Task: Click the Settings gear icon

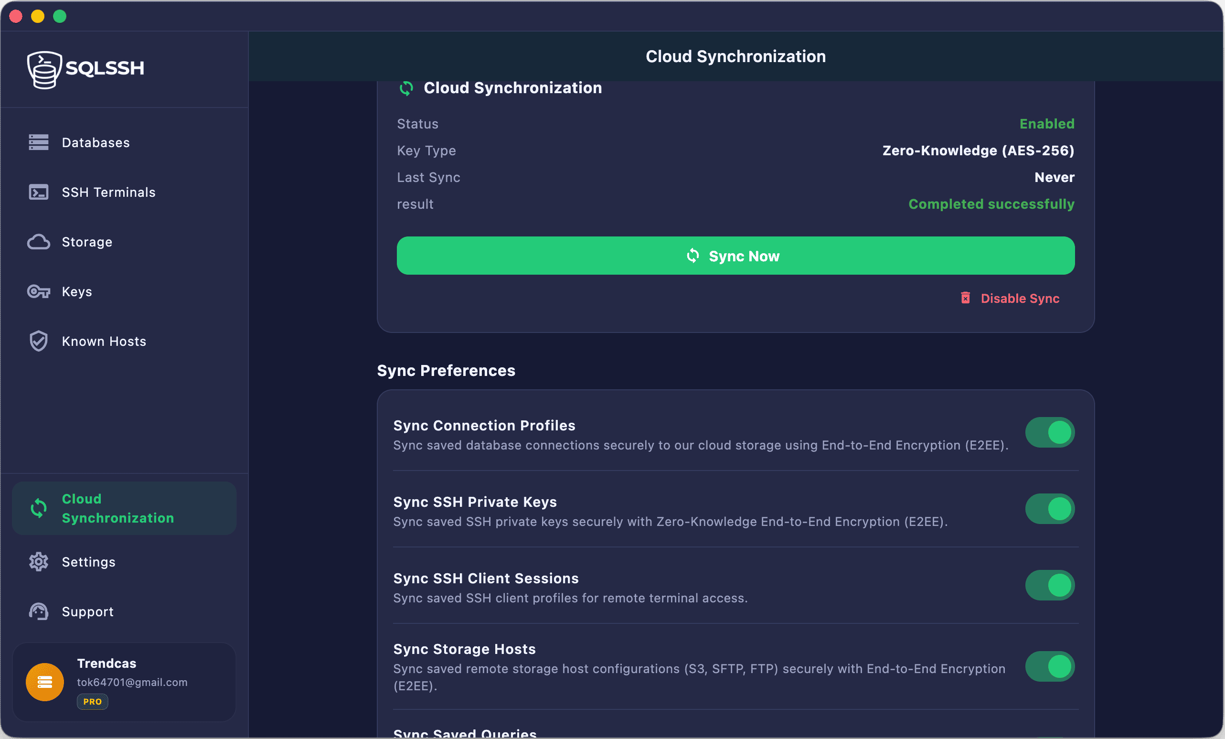Action: [38, 562]
